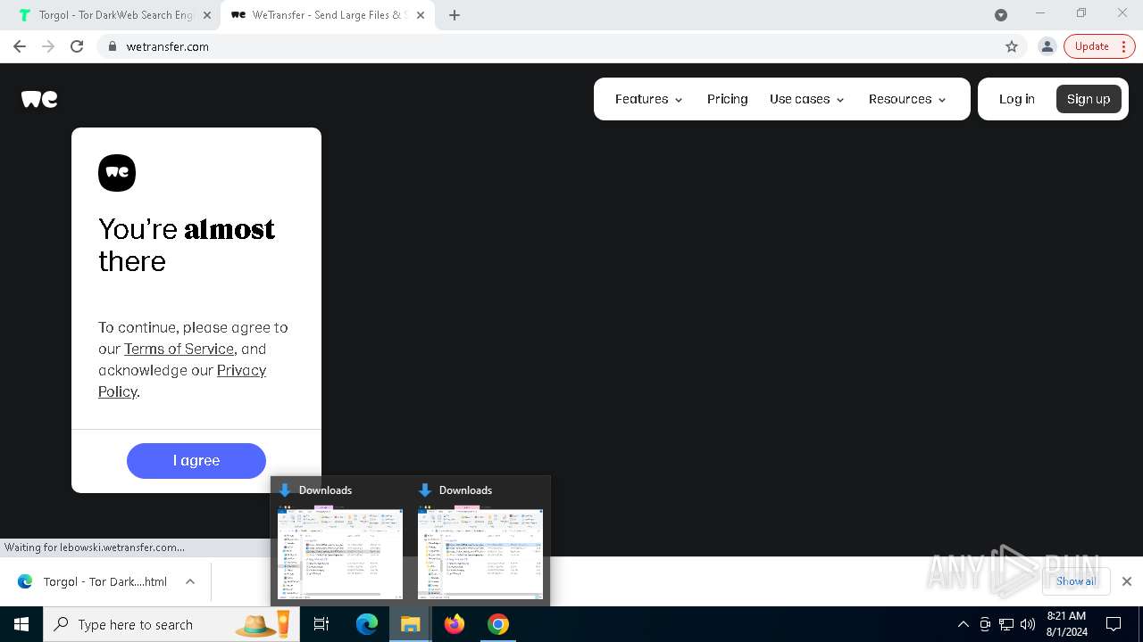Viewport: 1143px width, 642px height.
Task: Expand options for the Torgol download item
Action: pos(190,581)
